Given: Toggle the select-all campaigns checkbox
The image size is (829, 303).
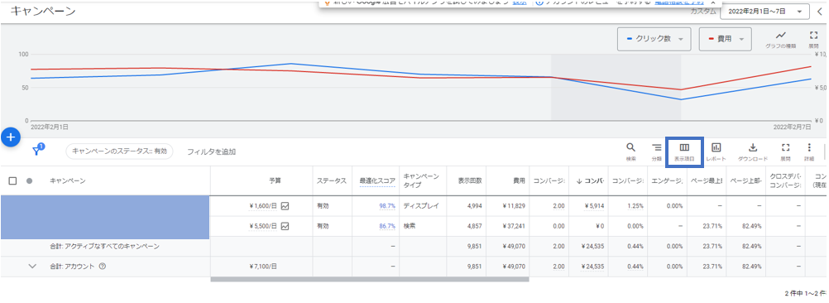Looking at the screenshot, I should (12, 180).
